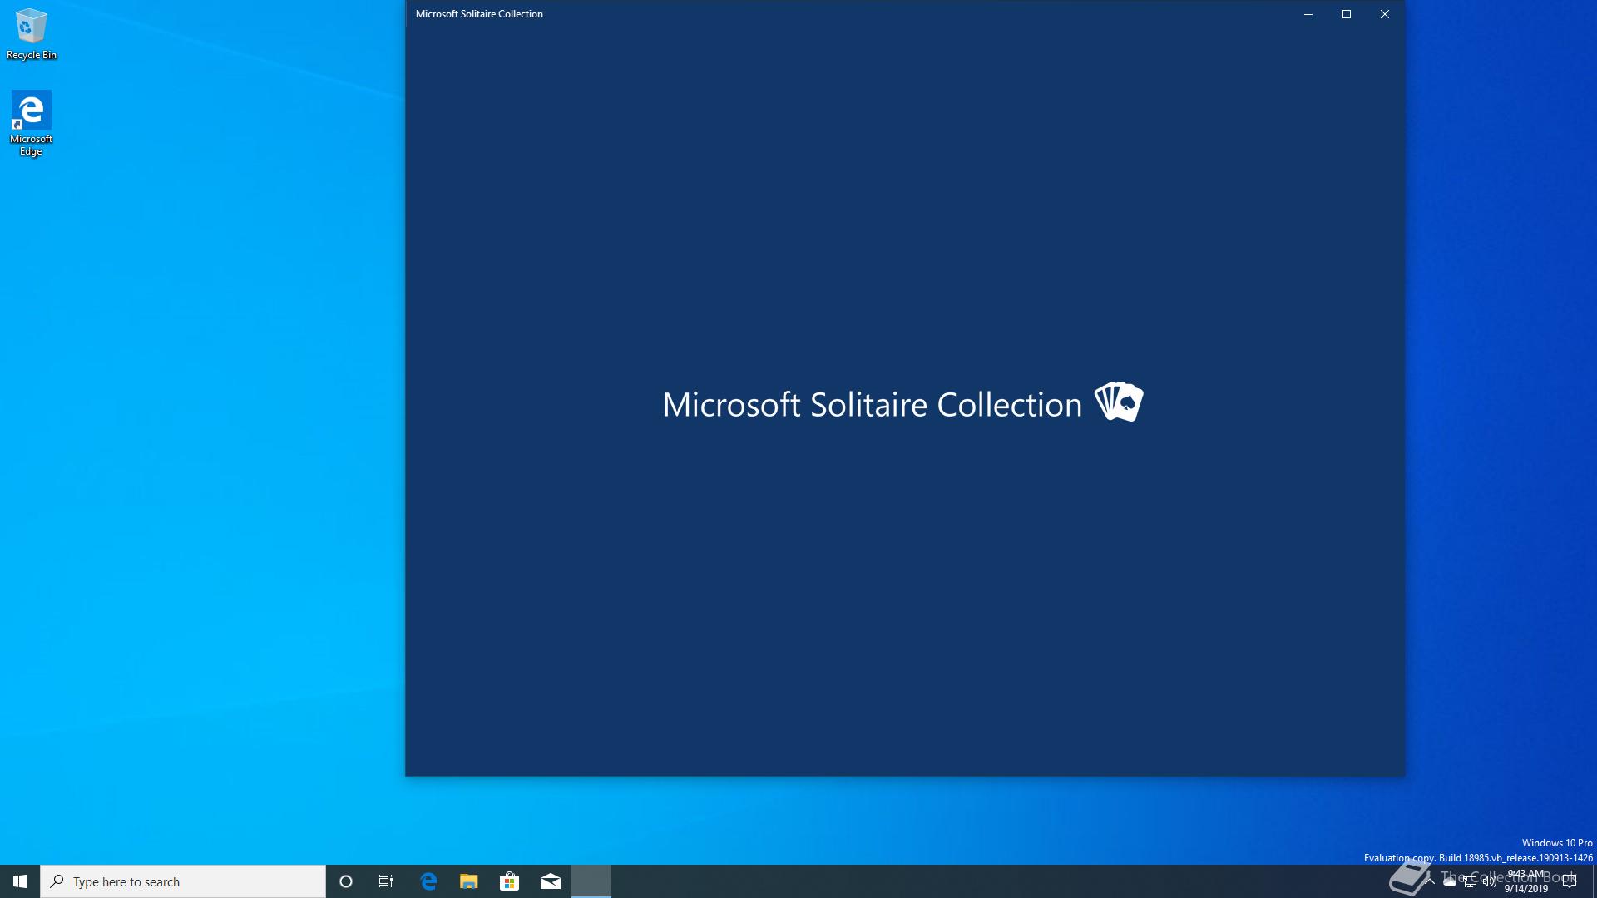Screen dimensions: 1597x898
Task: Open Task View from the taskbar
Action: click(x=386, y=881)
